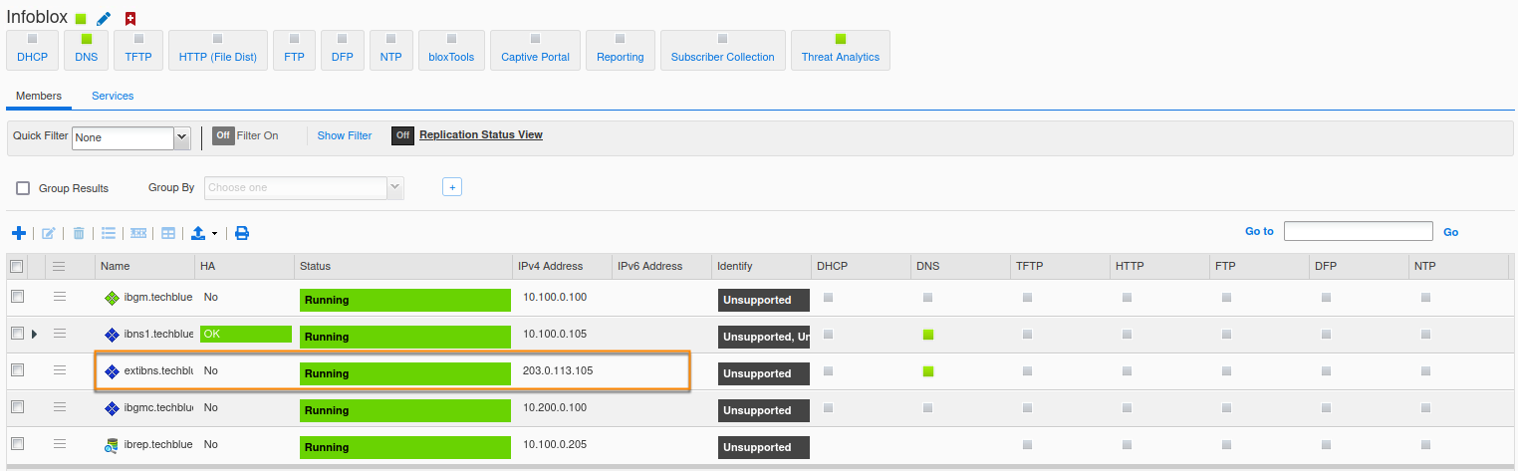
Task: Click the ibrep.techblue reporting member icon
Action: click(112, 445)
